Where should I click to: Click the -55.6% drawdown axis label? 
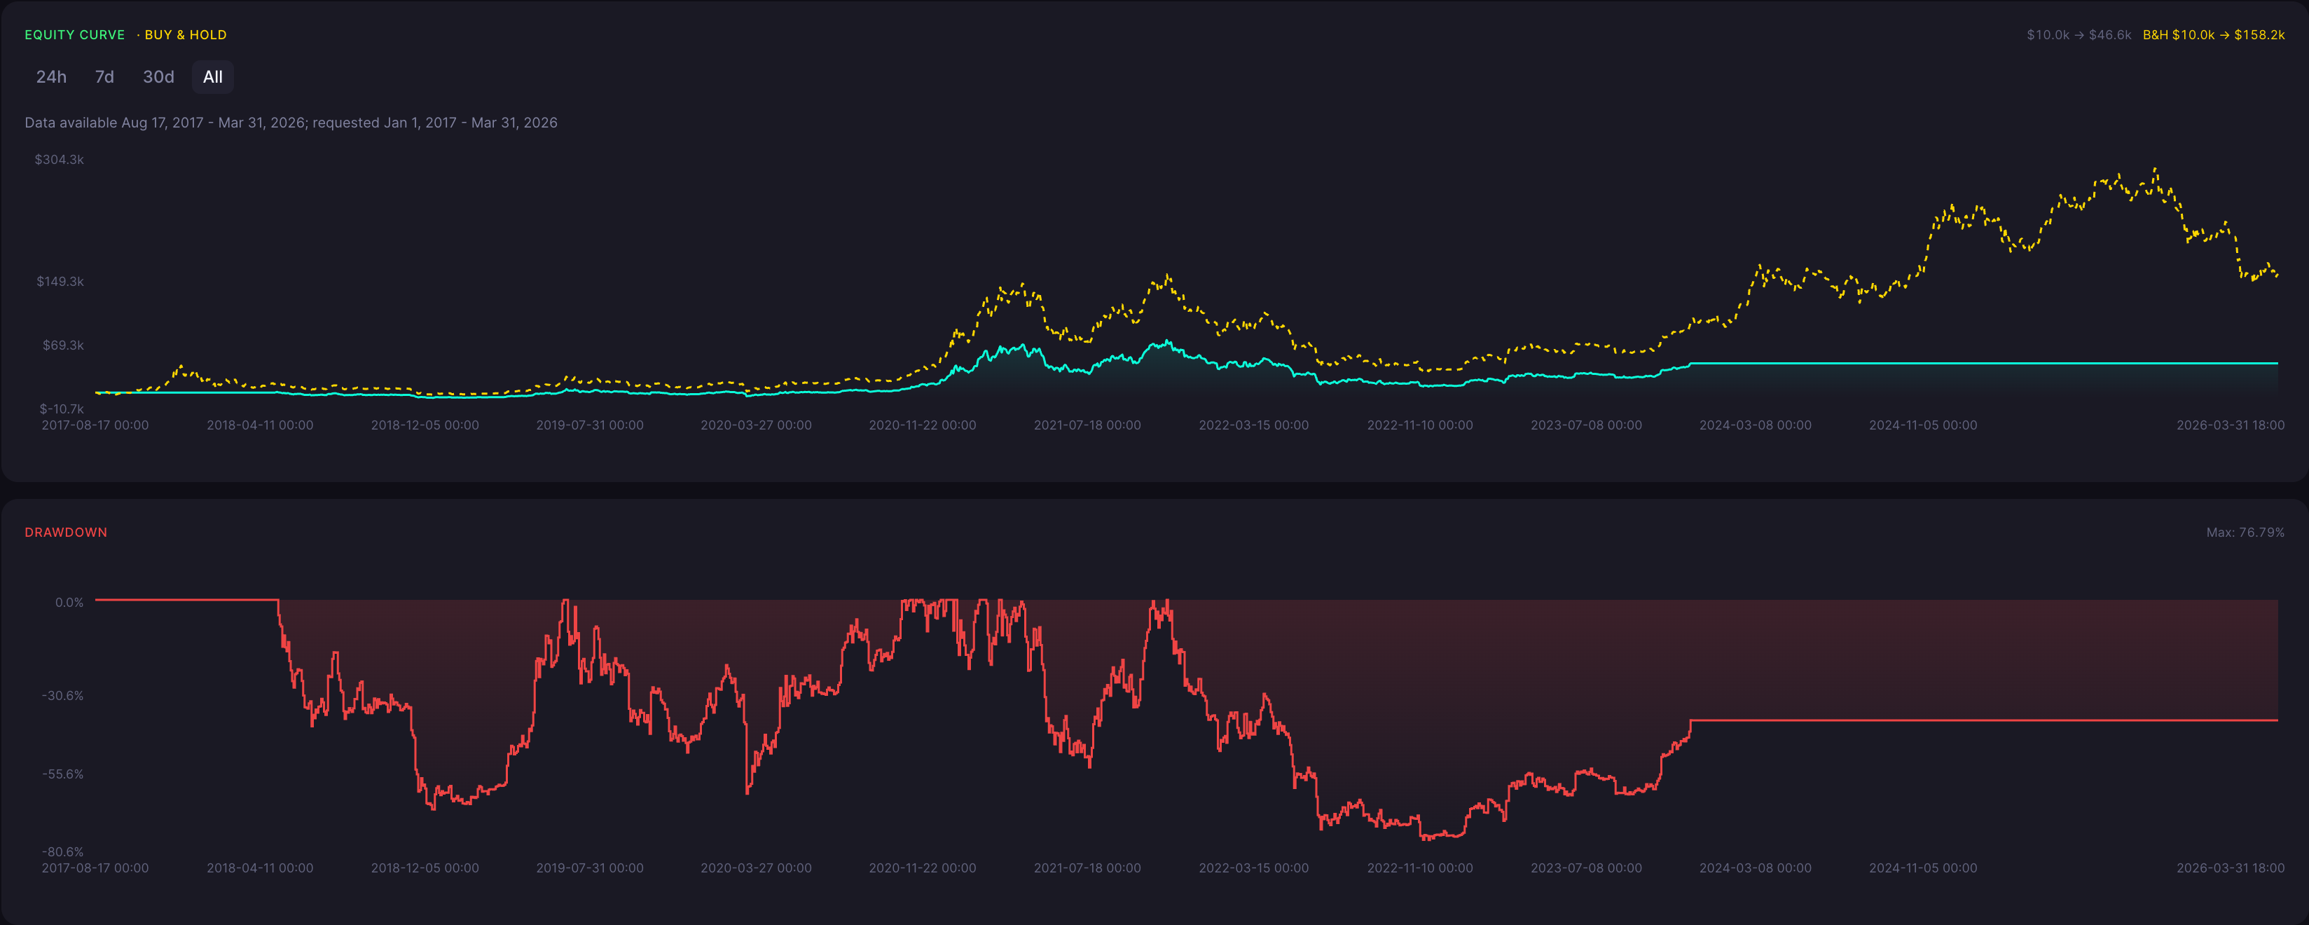(x=63, y=774)
